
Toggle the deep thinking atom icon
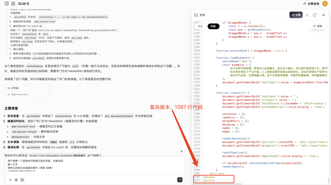point(22,180)
